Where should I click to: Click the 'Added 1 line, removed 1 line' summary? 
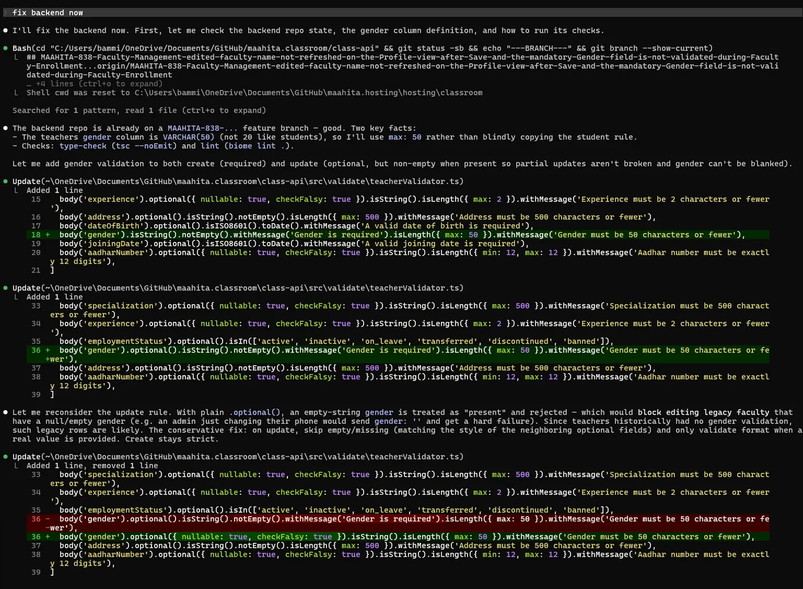click(x=92, y=466)
